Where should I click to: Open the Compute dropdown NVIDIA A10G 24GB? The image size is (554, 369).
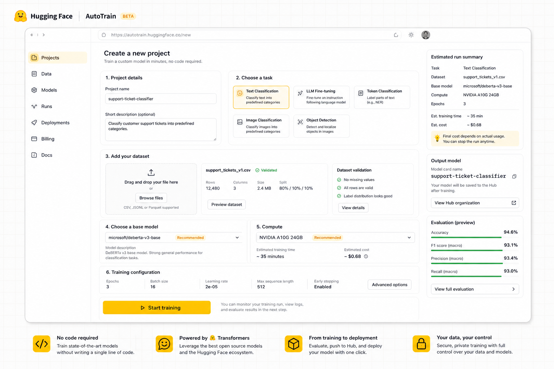[335, 237]
